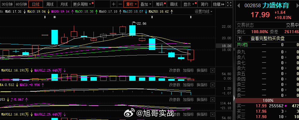Go back with arrow beside stock code 002858
This screenshot has width=299, height=120.
[x=238, y=5]
